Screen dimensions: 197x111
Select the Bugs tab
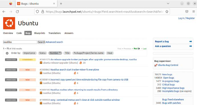click(x=28, y=33)
